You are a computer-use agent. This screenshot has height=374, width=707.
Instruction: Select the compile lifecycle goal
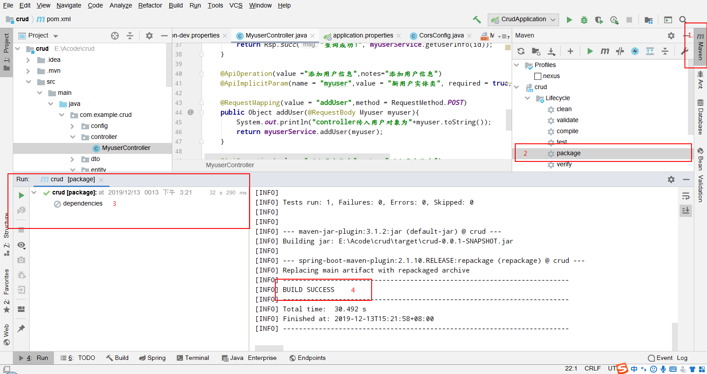567,131
